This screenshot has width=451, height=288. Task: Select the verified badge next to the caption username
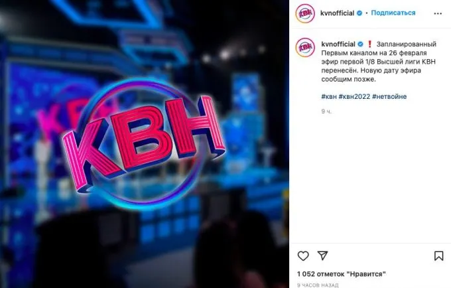click(x=360, y=44)
